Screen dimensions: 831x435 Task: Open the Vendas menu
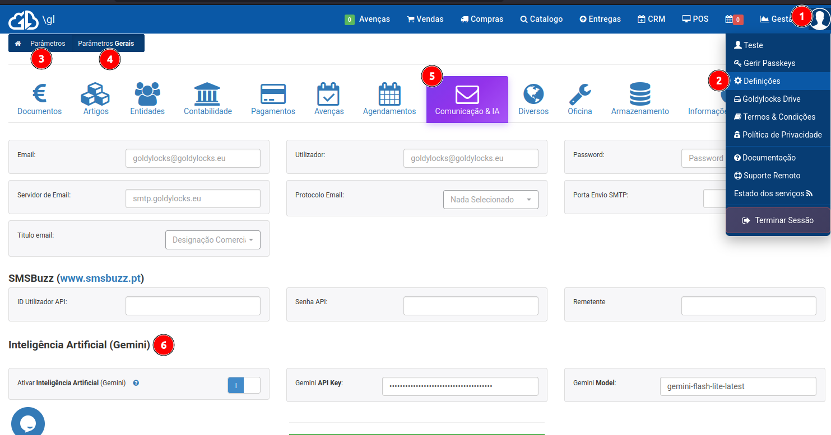pos(425,19)
